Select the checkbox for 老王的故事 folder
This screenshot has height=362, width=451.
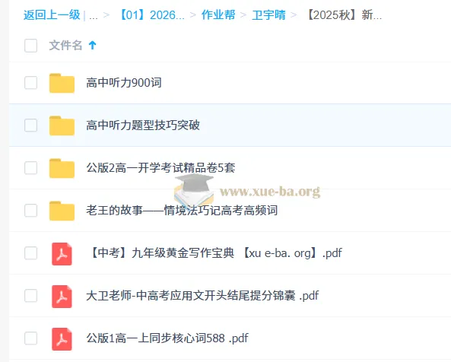tap(30, 211)
